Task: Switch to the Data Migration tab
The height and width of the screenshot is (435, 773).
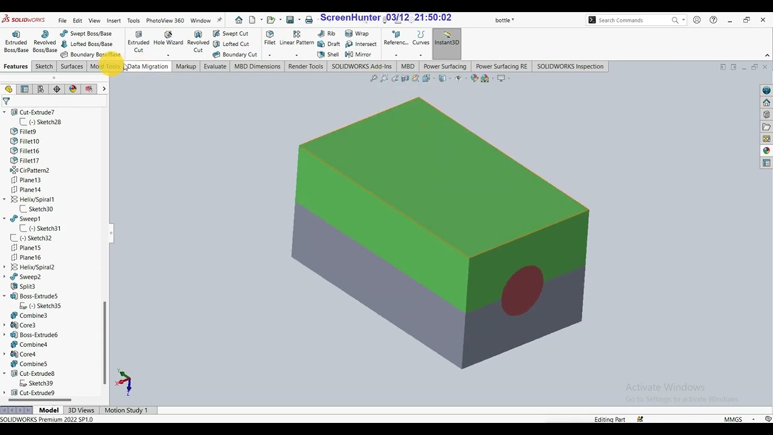Action: pos(147,66)
